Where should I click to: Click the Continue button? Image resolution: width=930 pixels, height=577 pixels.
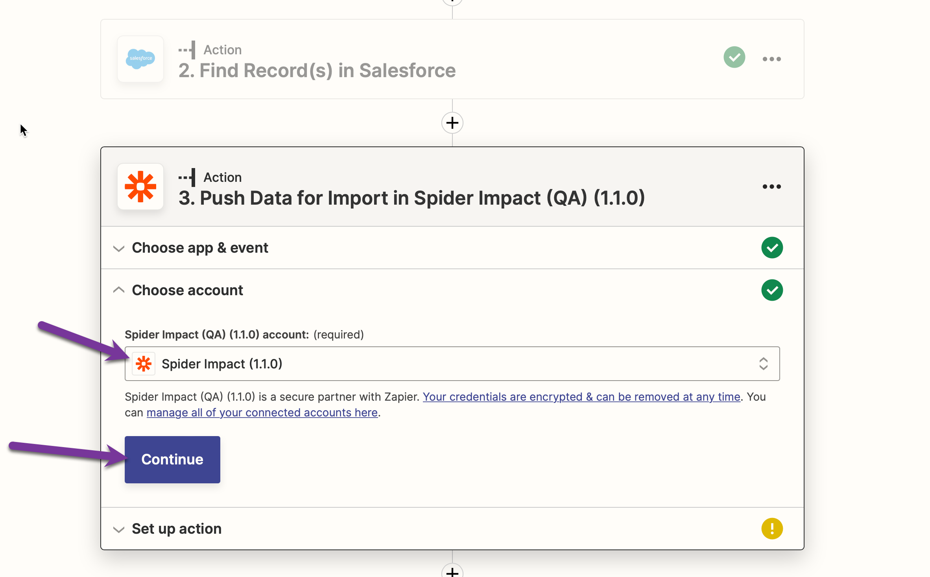[172, 459]
